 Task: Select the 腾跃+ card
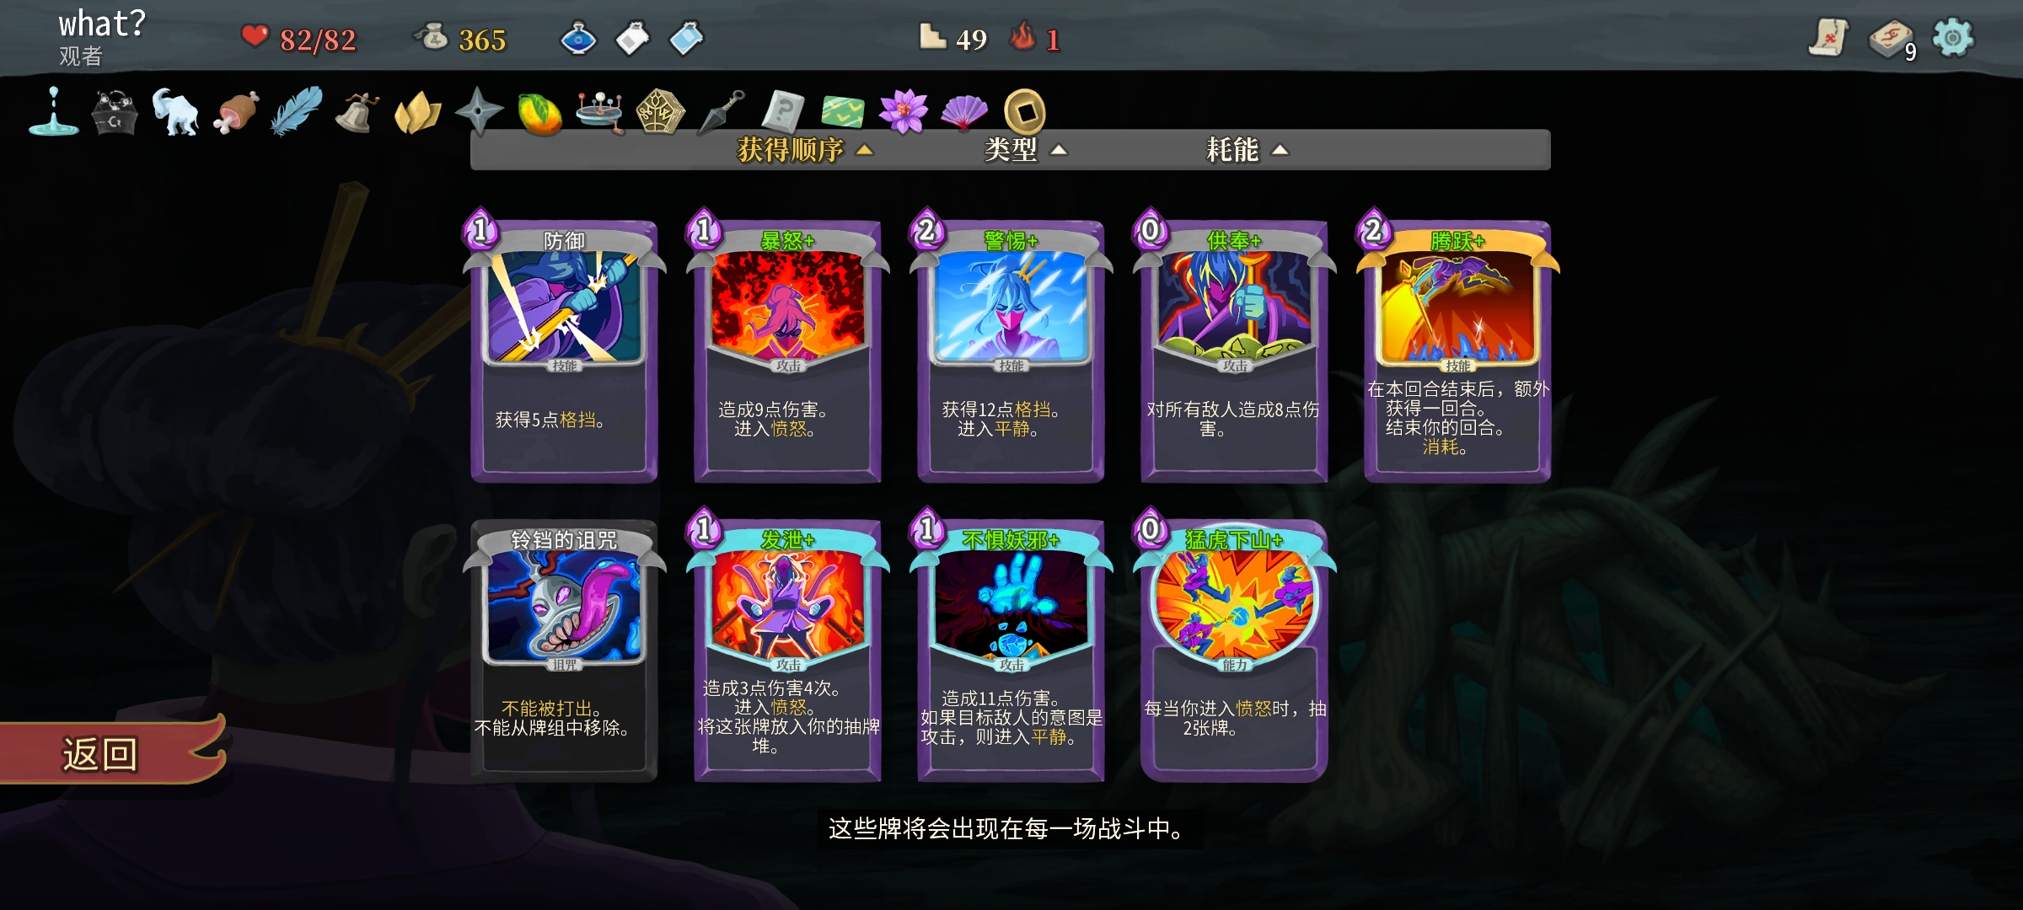point(1457,346)
